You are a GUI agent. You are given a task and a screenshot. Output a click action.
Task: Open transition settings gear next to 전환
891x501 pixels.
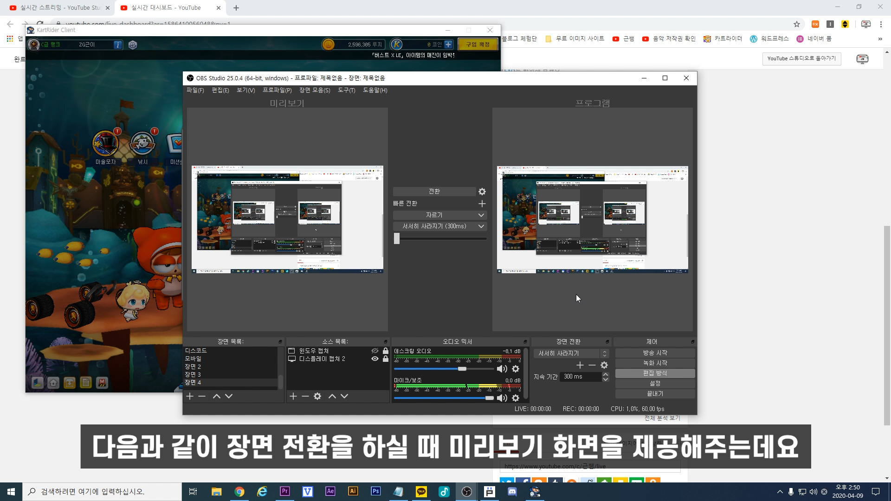[x=482, y=192]
